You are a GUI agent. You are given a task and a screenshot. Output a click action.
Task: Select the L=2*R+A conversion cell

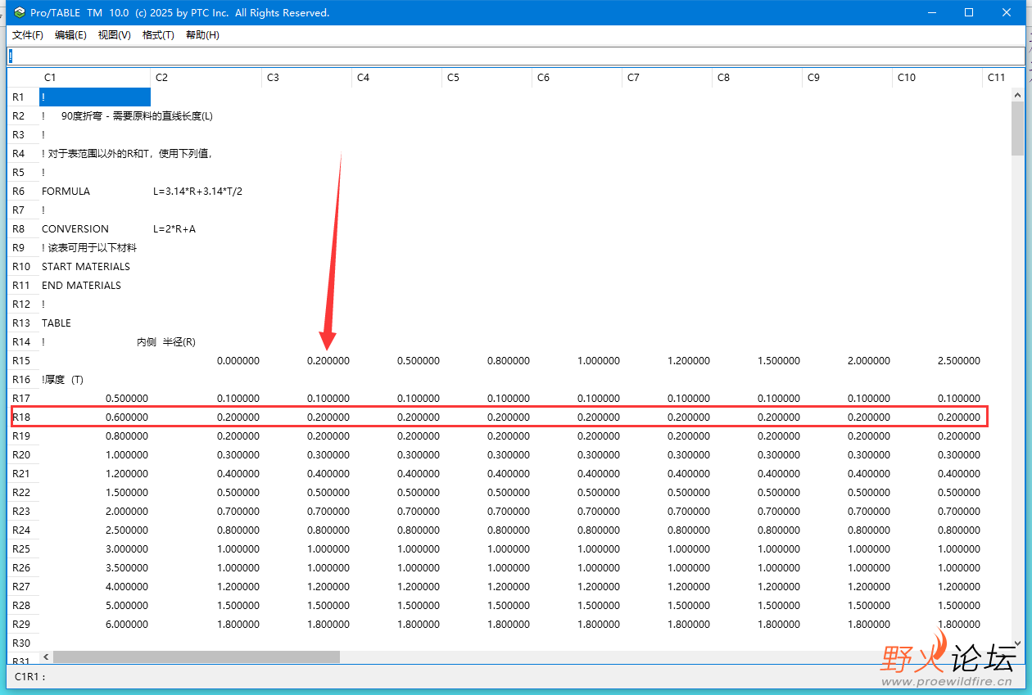point(174,229)
